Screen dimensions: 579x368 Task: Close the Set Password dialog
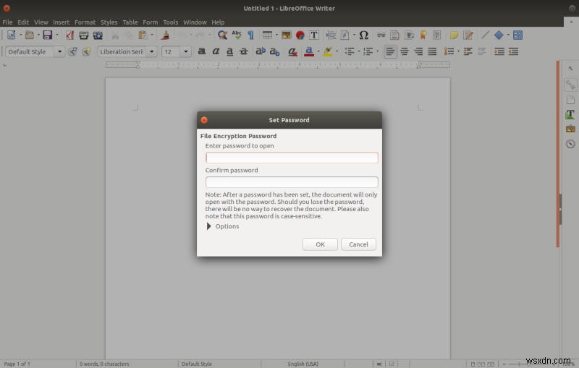coord(204,120)
